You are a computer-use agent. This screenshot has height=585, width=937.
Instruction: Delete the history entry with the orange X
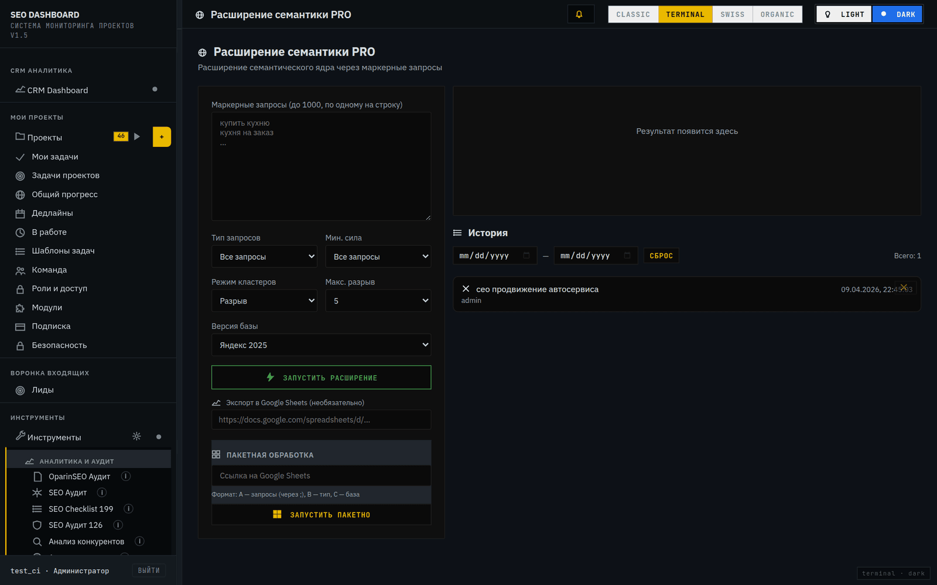pos(904,287)
